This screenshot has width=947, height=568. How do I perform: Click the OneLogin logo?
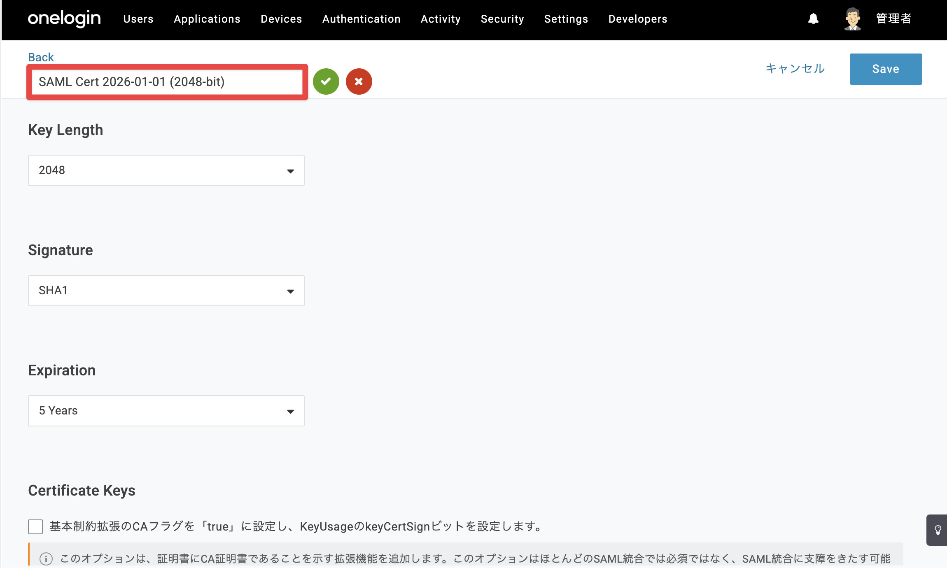(x=64, y=19)
